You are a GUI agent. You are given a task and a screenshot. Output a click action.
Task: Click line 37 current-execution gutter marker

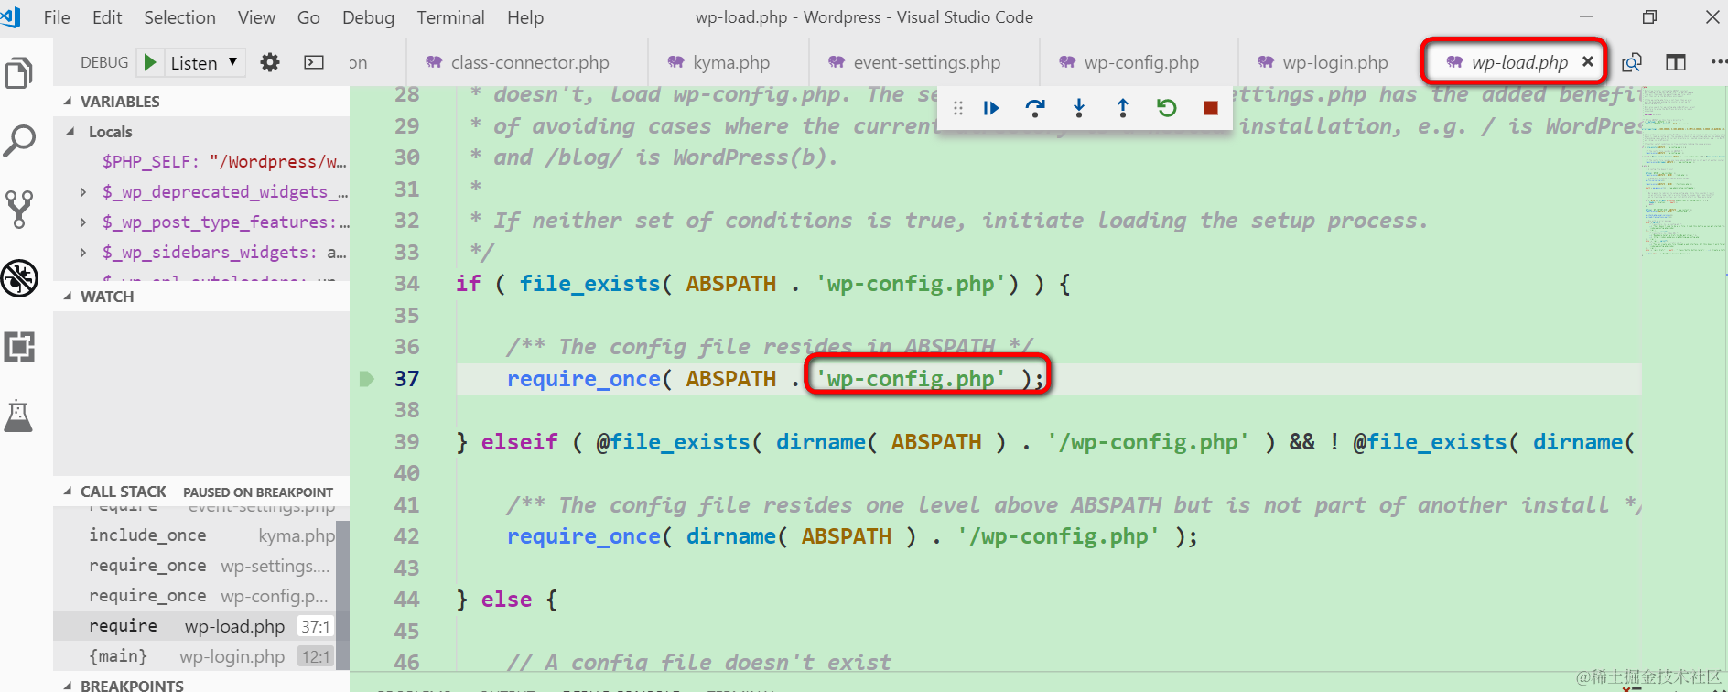coord(367,379)
